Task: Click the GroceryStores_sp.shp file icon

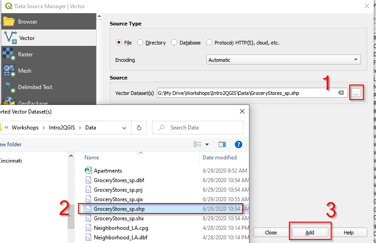Action: (88, 209)
